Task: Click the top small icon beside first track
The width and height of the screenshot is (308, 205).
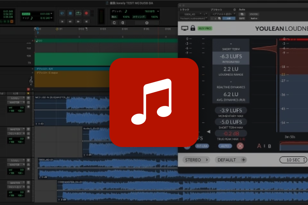Action: tap(28, 98)
